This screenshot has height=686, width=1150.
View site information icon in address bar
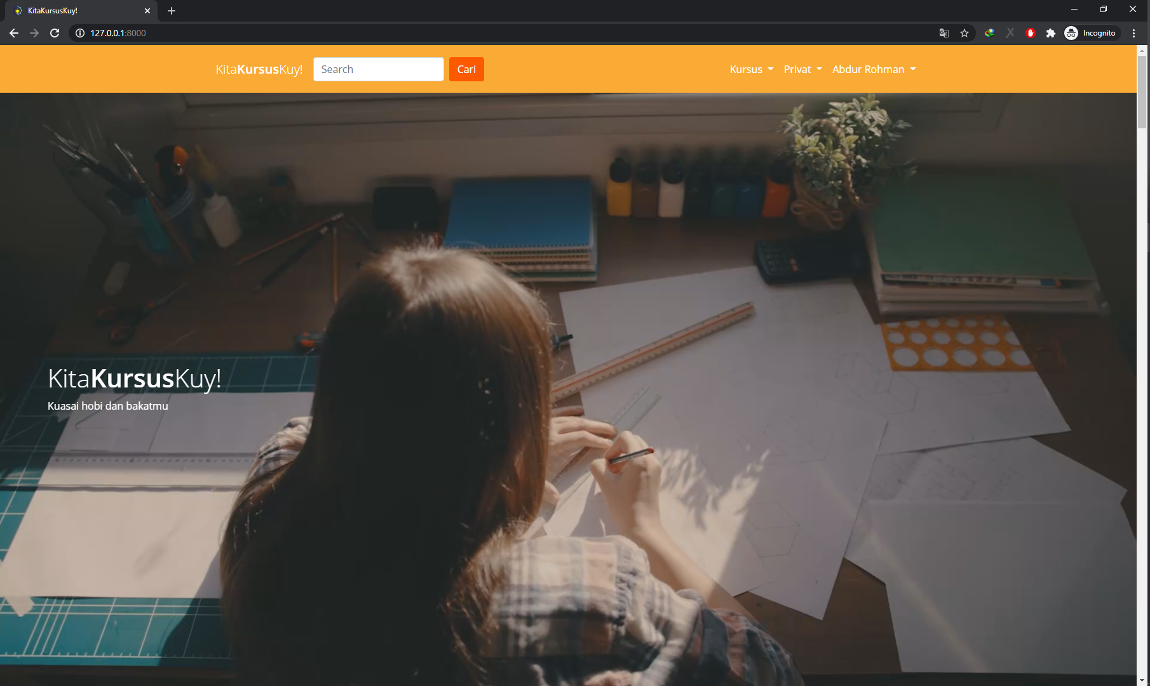80,33
